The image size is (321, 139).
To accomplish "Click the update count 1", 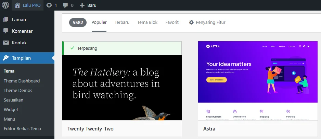I will (56, 5).
